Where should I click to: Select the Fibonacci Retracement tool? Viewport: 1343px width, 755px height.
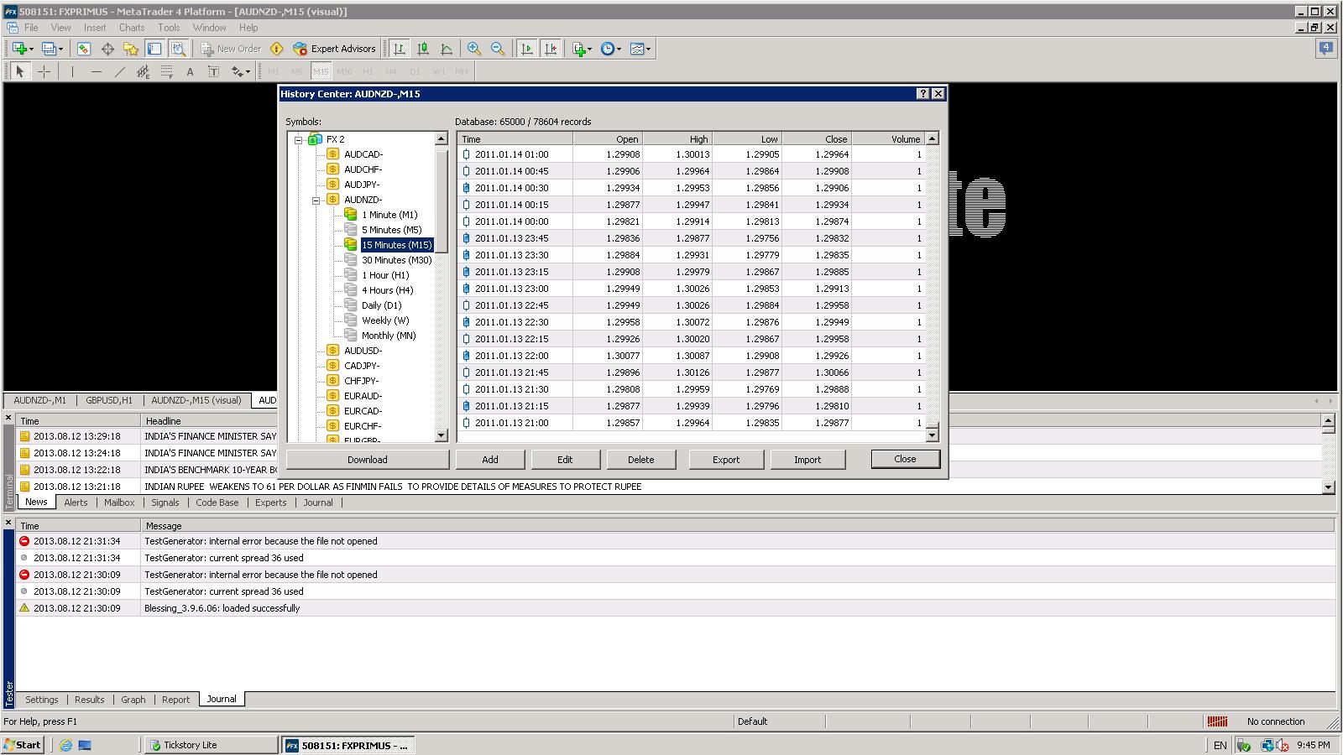coord(166,71)
